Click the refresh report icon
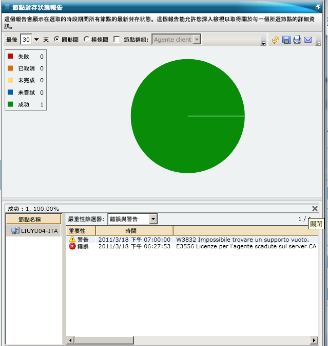Viewport: 328px width, 346px height. 275,40
